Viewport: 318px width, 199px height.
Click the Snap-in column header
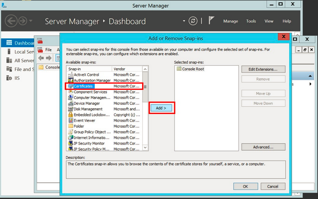(x=89, y=69)
